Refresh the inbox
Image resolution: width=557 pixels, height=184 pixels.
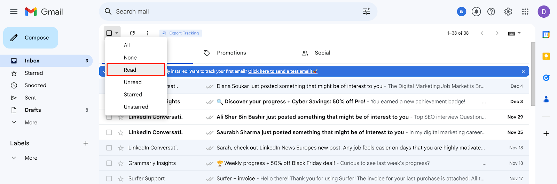pos(132,33)
